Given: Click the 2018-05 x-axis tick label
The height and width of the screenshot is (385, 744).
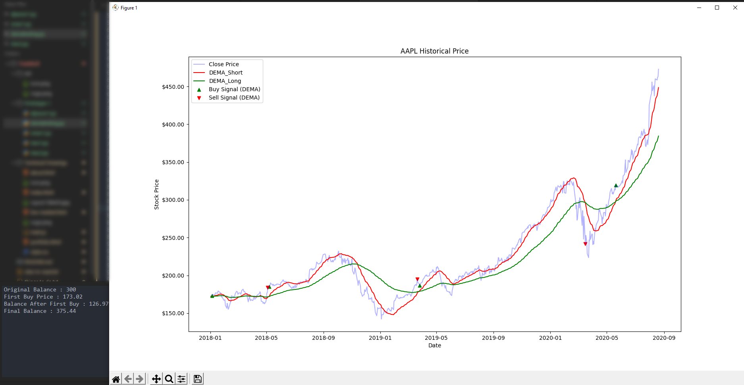Looking at the screenshot, I should (x=266, y=338).
